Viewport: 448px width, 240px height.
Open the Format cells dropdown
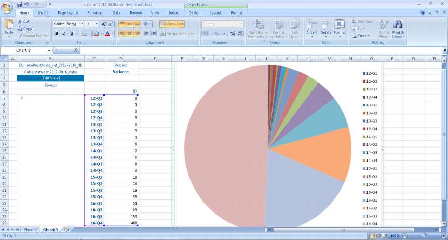coord(340,36)
